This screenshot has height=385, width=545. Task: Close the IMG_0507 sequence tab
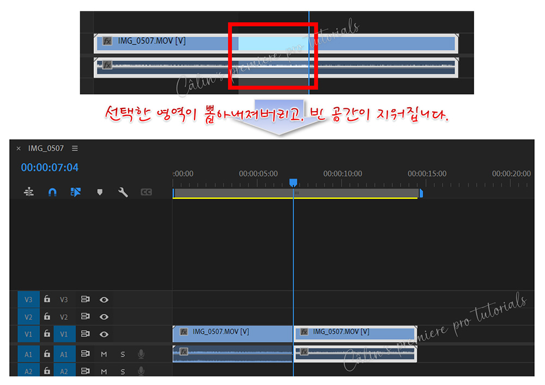coord(19,149)
